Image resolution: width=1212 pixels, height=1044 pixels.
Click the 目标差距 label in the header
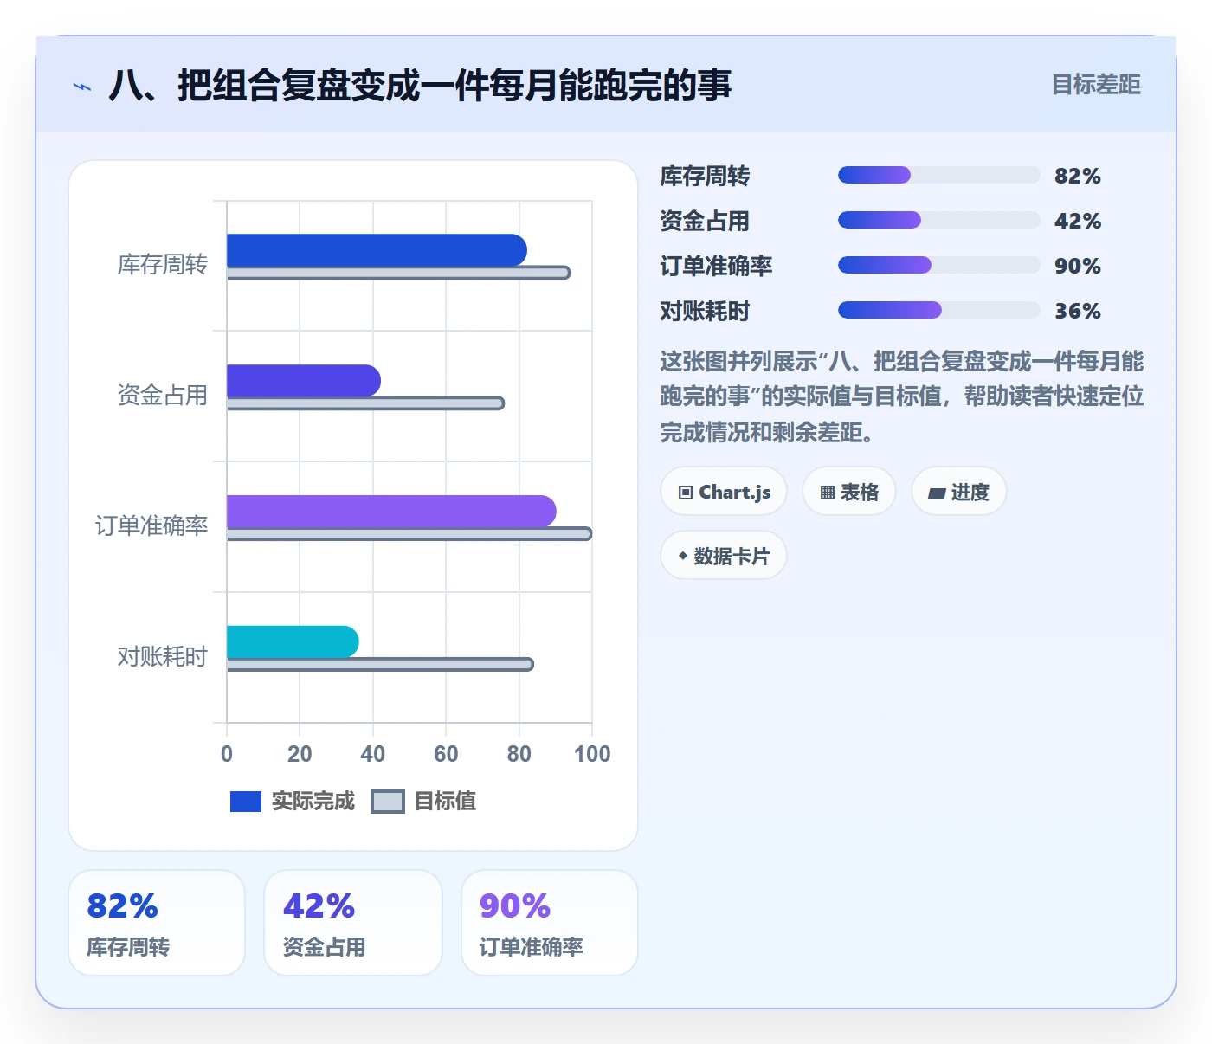[1096, 85]
